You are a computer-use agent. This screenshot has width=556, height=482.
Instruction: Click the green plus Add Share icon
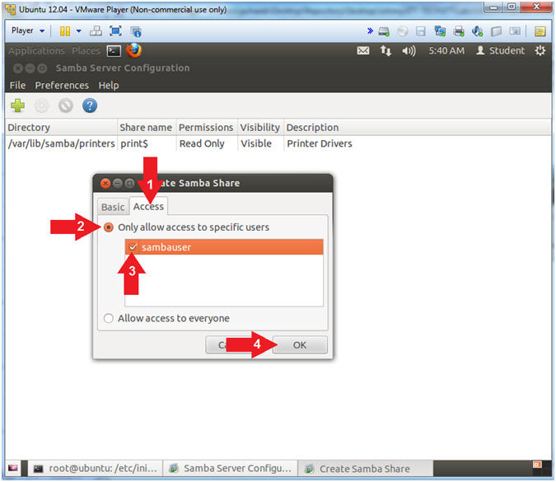pyautogui.click(x=18, y=105)
